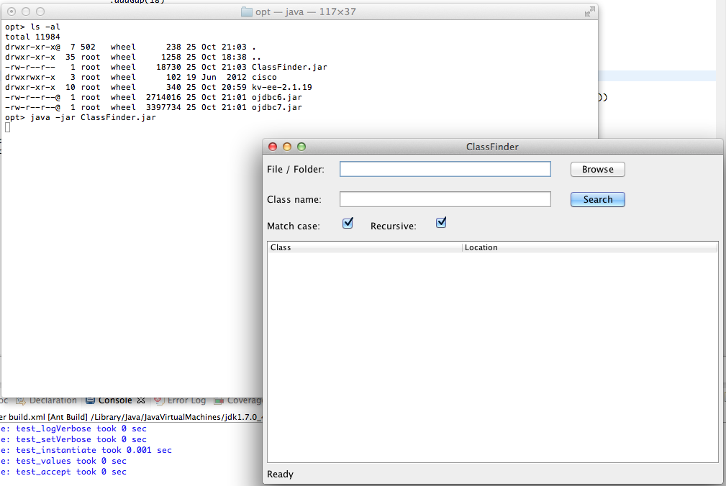
Task: Click the 'File / Folder:' label
Action: 296,169
